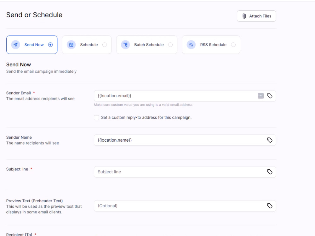Click the paper plane Send Now icon

pos(15,45)
